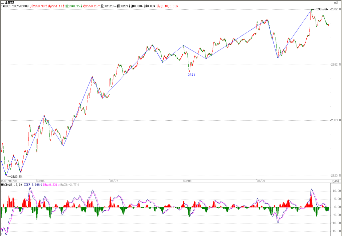The width and height of the screenshot is (342, 236).
Task: Select the 03/06 date marker
Action: [x=40, y=181]
